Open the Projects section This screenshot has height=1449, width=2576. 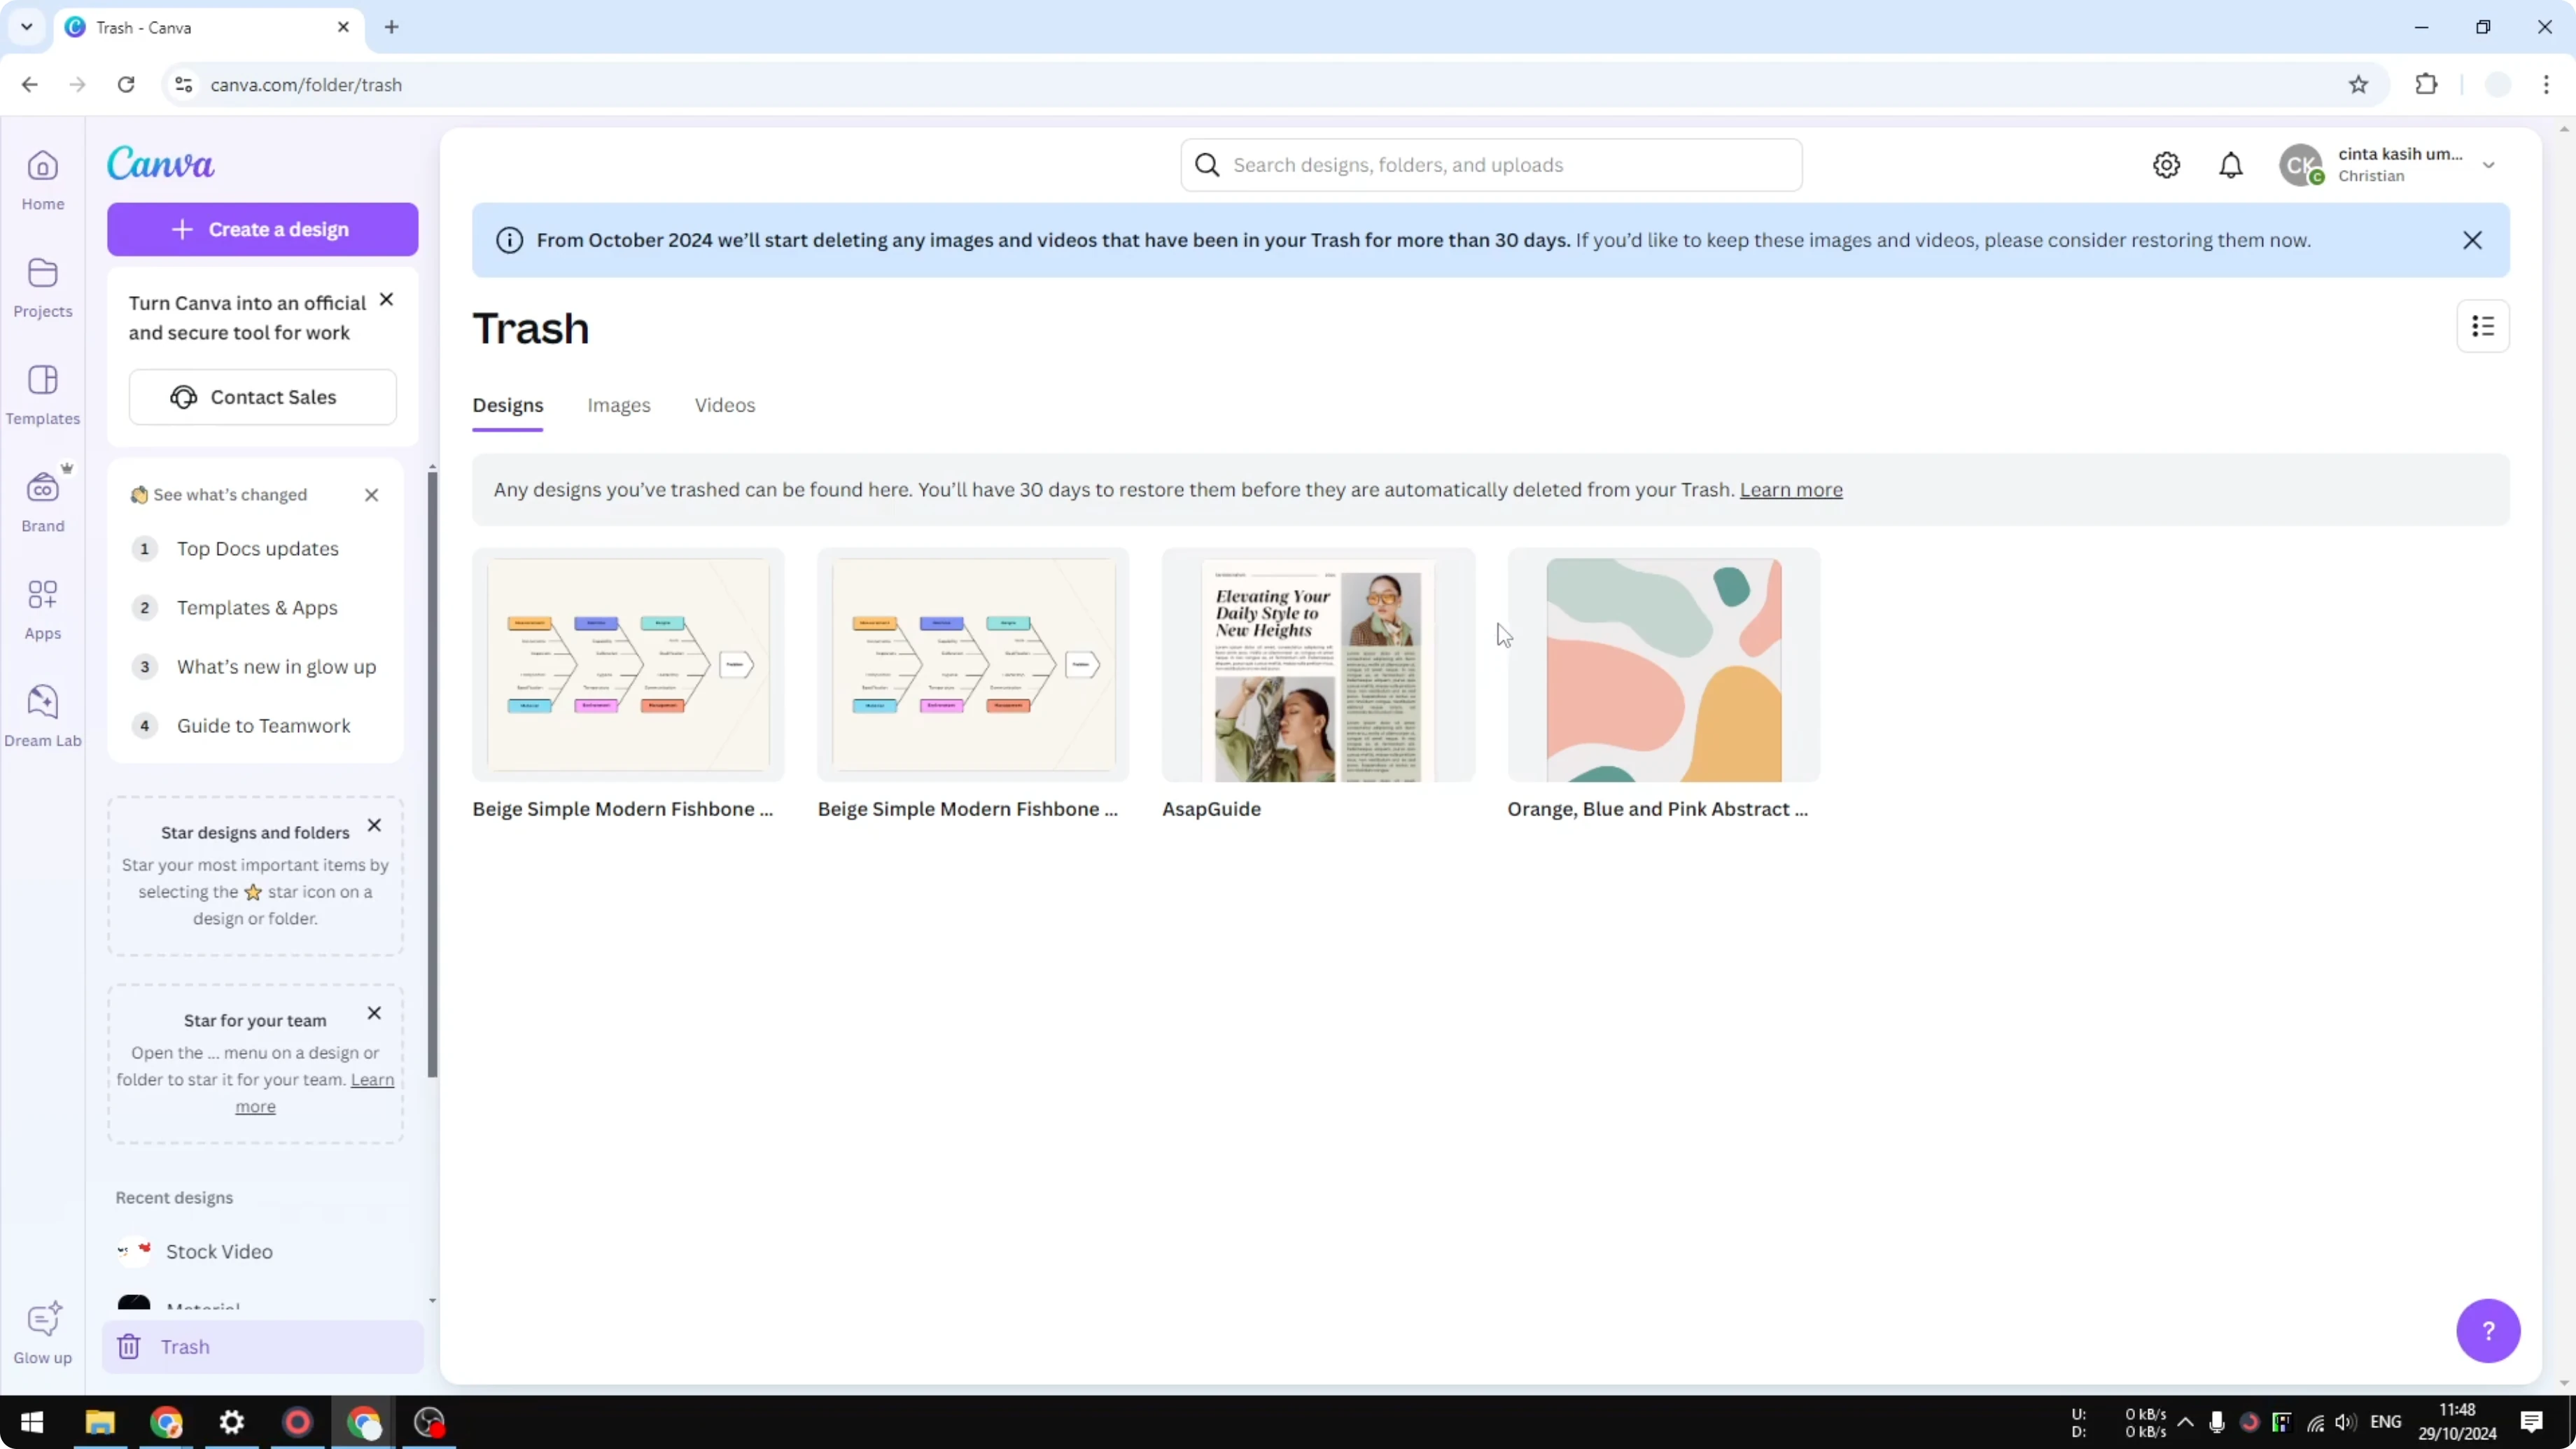click(42, 287)
